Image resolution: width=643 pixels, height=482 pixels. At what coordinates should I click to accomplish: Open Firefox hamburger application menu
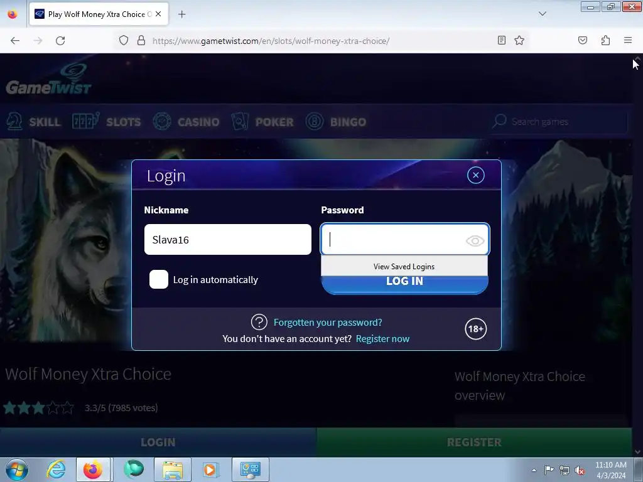628,40
